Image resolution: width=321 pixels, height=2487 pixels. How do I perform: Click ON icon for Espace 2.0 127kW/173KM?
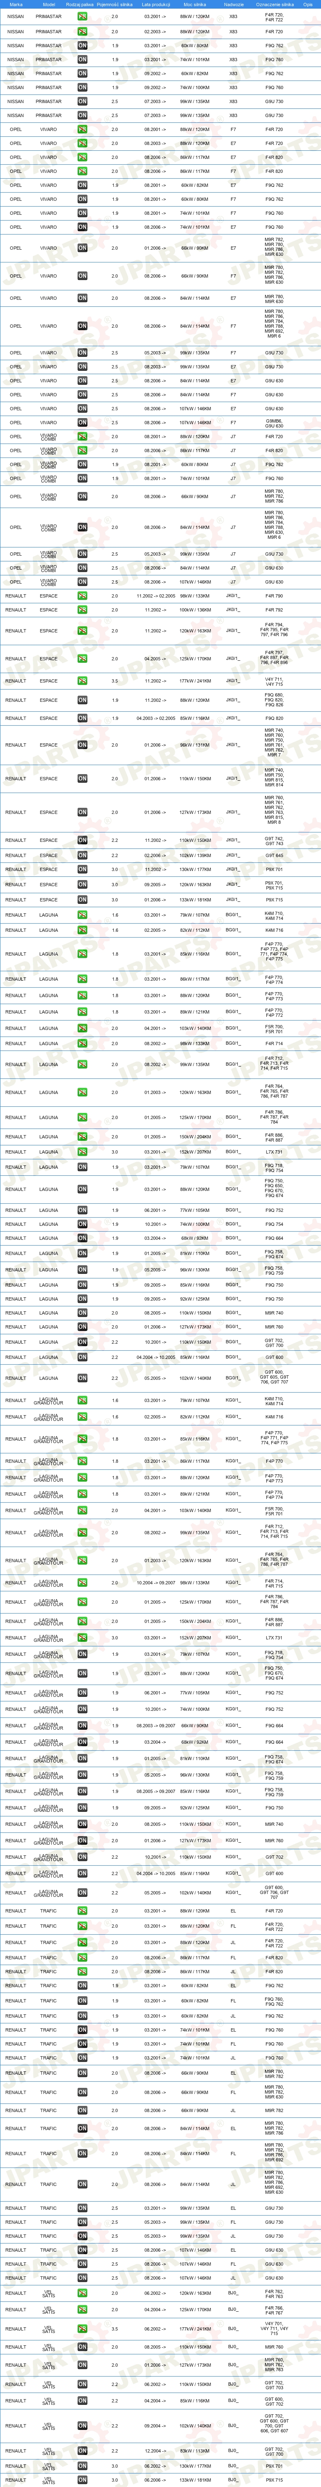pyautogui.click(x=82, y=812)
